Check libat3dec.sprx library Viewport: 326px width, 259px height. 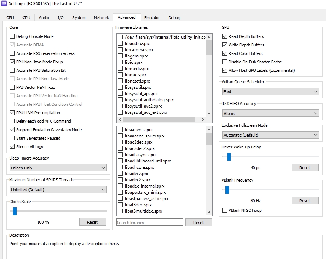[120, 205]
